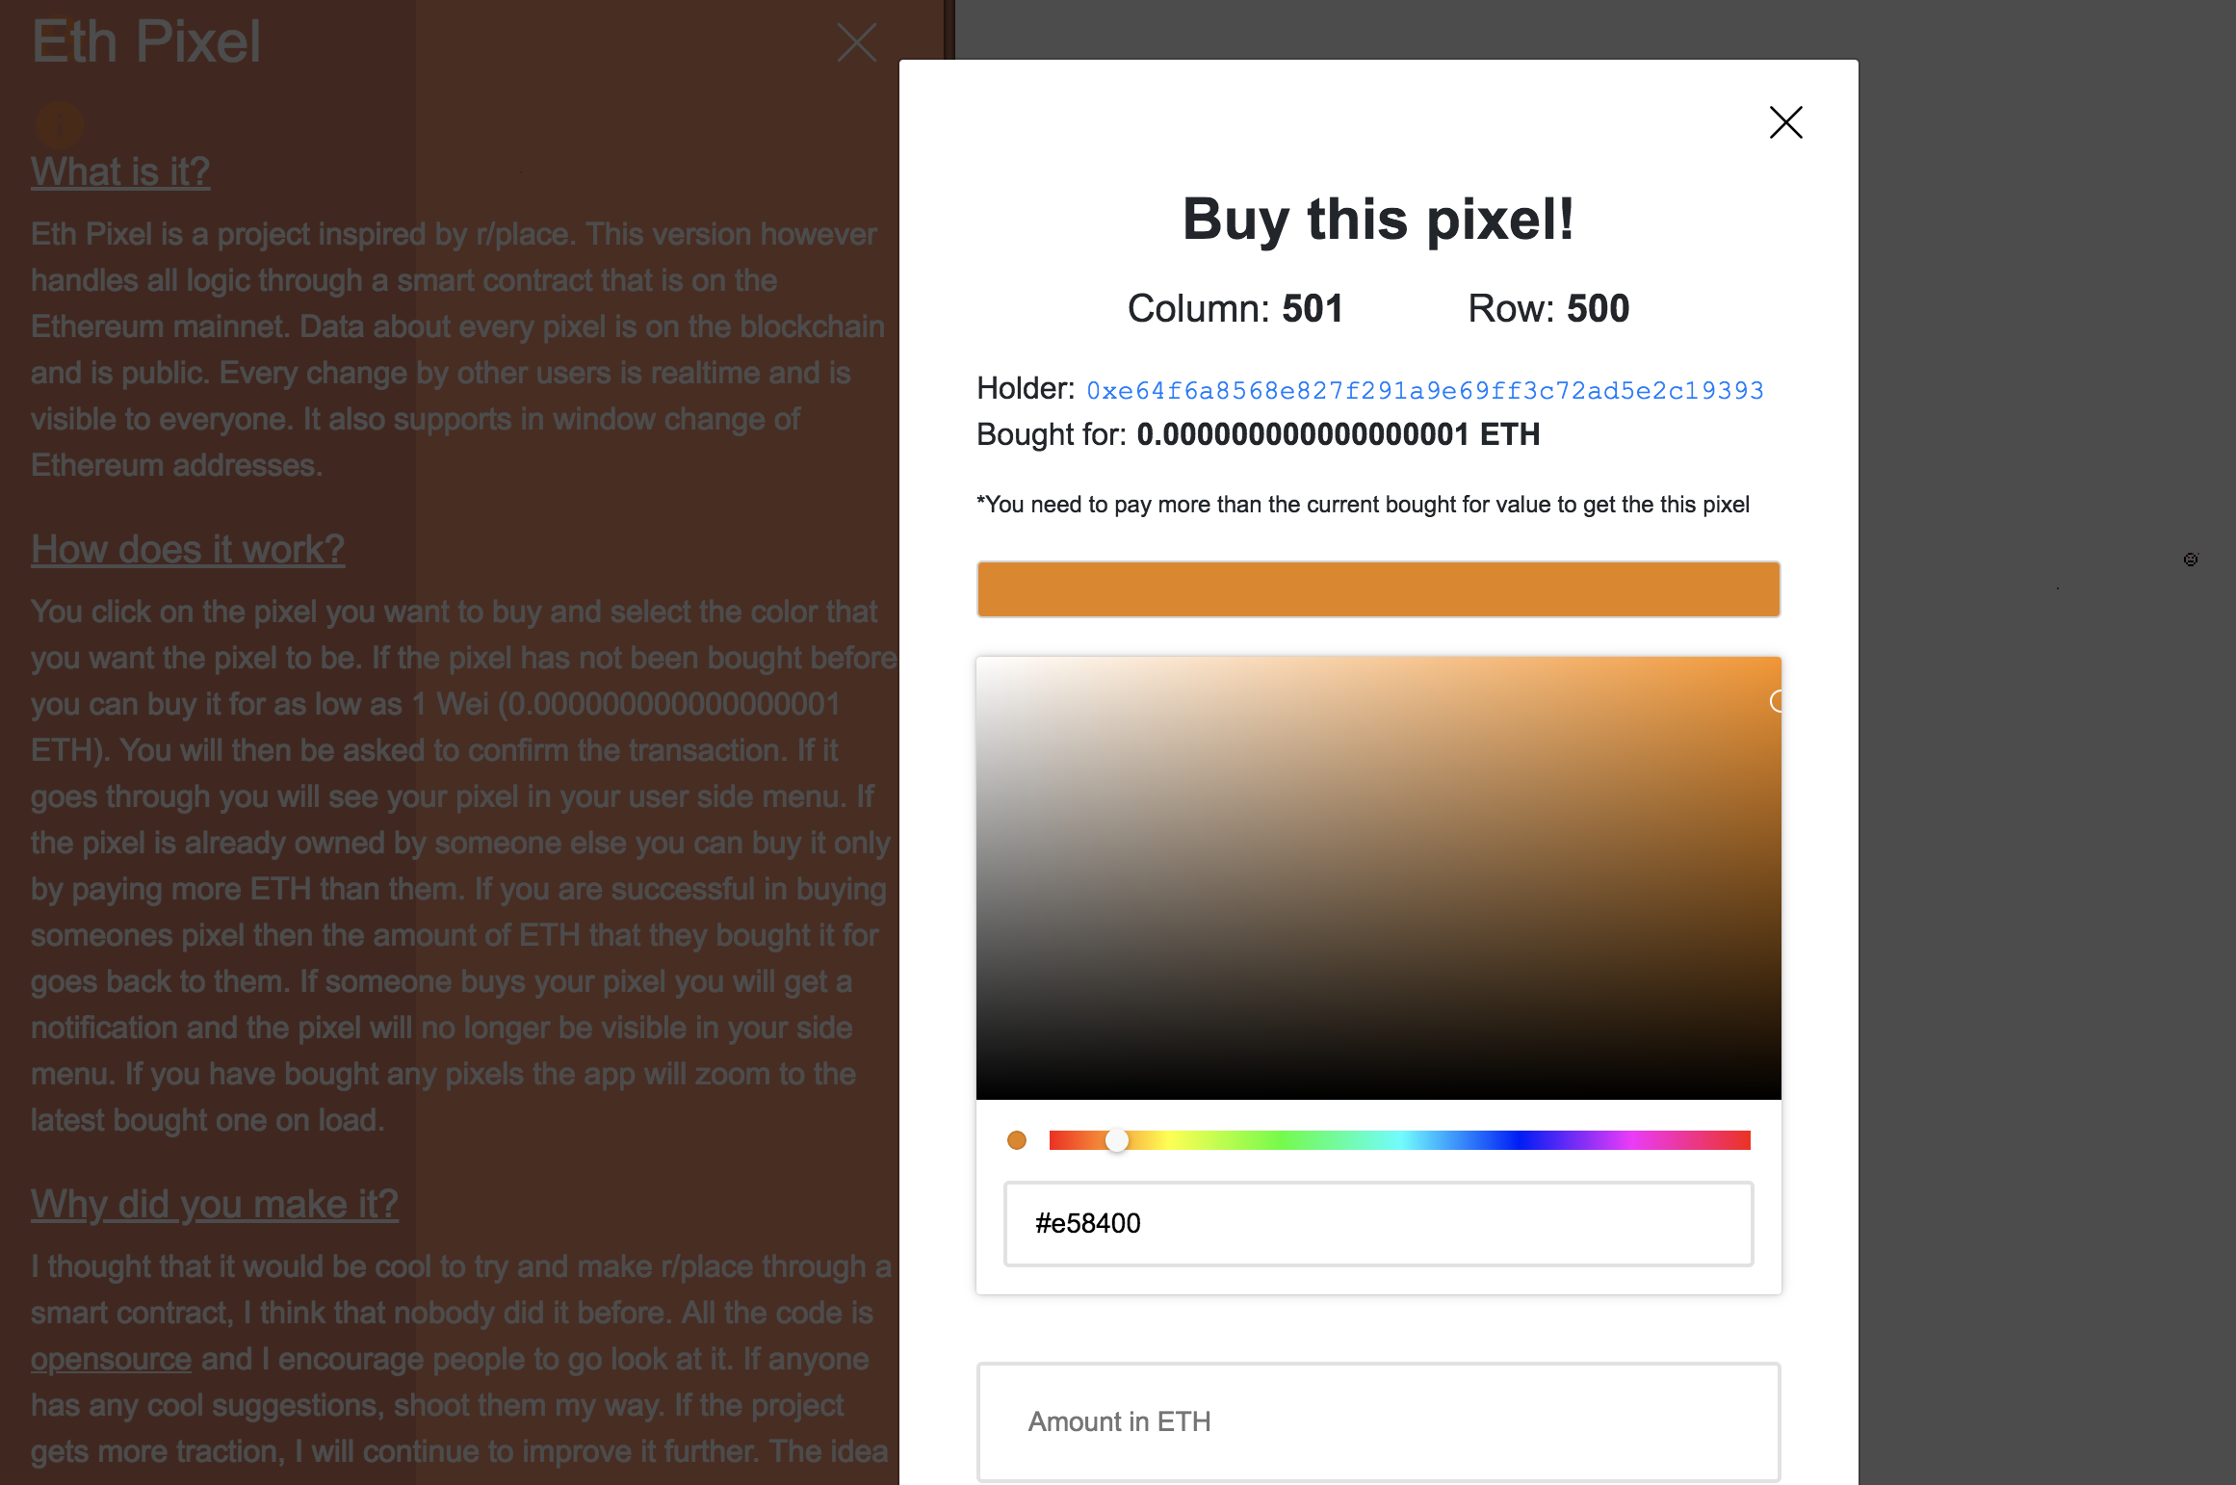Click the white hue slider knob
Viewport: 2236px width, 1485px height.
click(x=1116, y=1140)
